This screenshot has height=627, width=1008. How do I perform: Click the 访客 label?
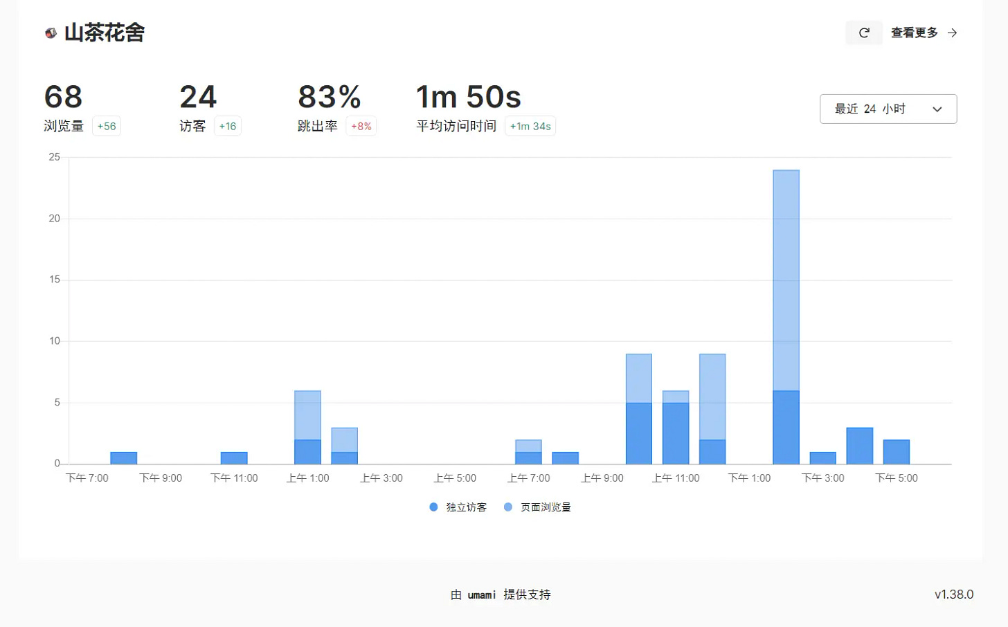coord(192,126)
